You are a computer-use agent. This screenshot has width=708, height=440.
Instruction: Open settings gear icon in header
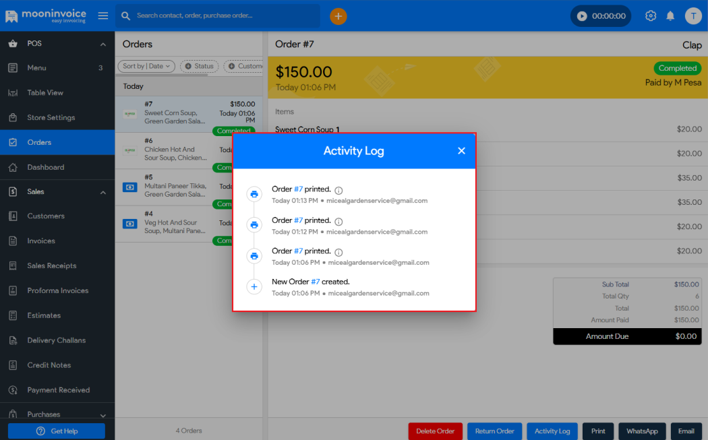(651, 16)
